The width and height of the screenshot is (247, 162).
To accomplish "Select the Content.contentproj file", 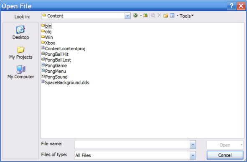I will (64, 49).
